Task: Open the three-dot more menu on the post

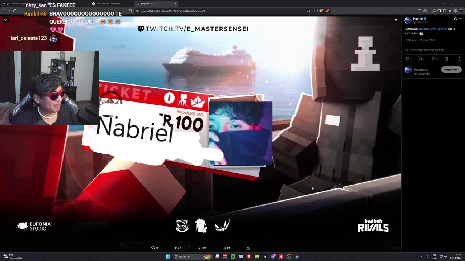Action: 460,19
